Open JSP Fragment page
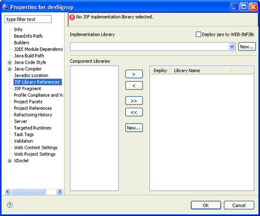 pyautogui.click(x=27, y=89)
